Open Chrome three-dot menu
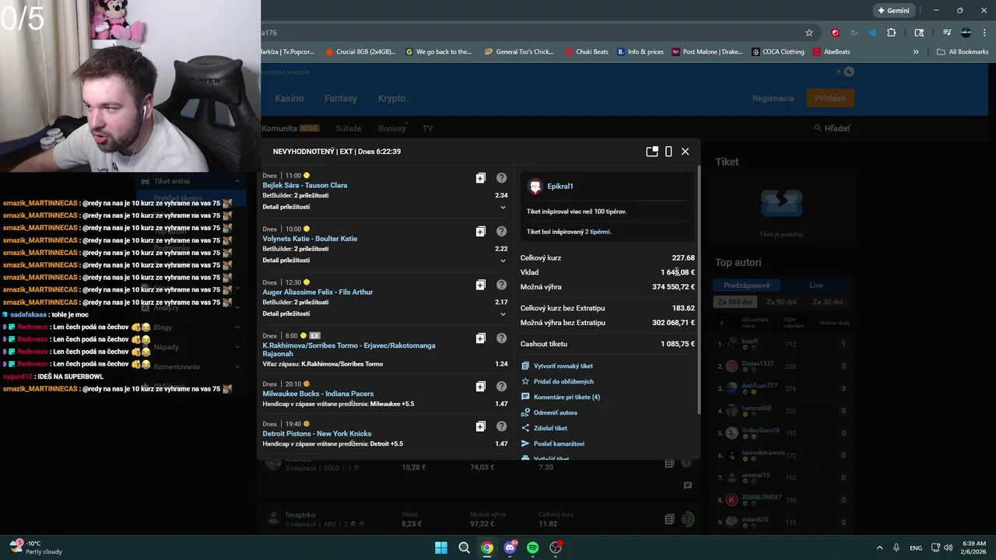Screen dimensions: 996x560 (984, 33)
